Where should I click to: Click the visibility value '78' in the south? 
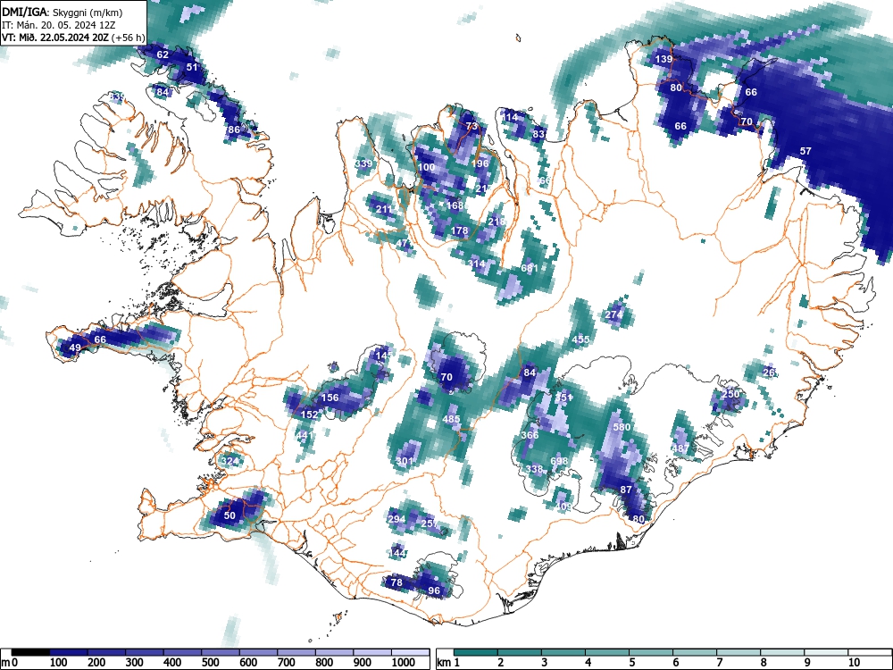(x=396, y=582)
